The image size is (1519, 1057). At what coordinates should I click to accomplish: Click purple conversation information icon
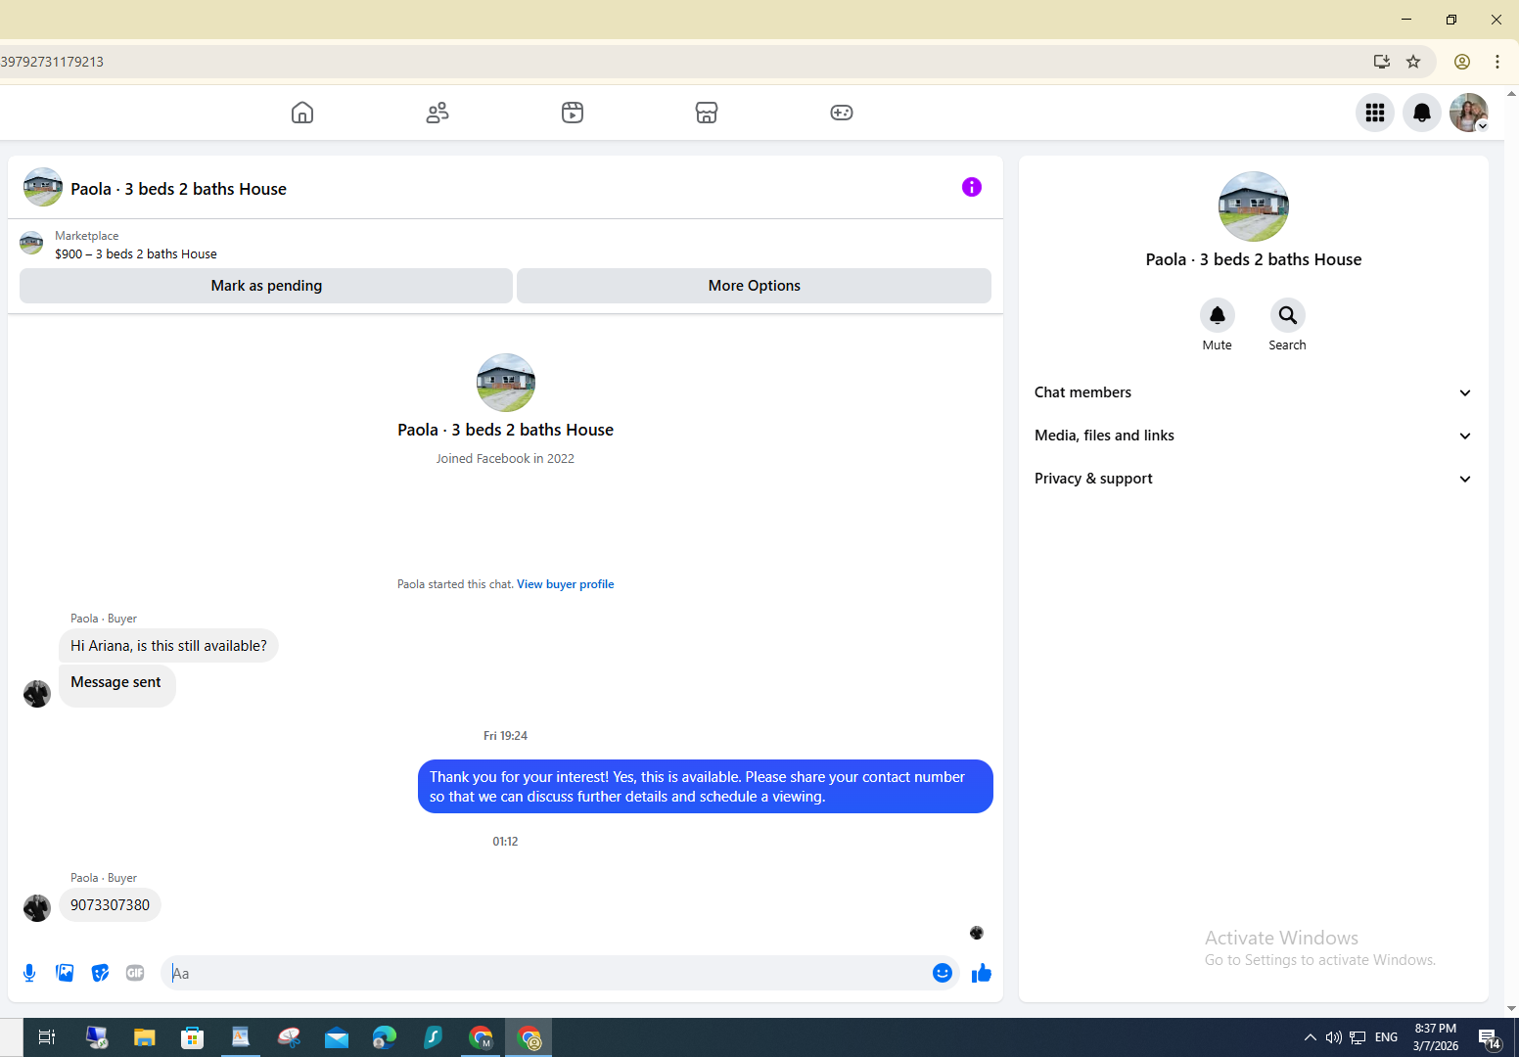click(972, 187)
